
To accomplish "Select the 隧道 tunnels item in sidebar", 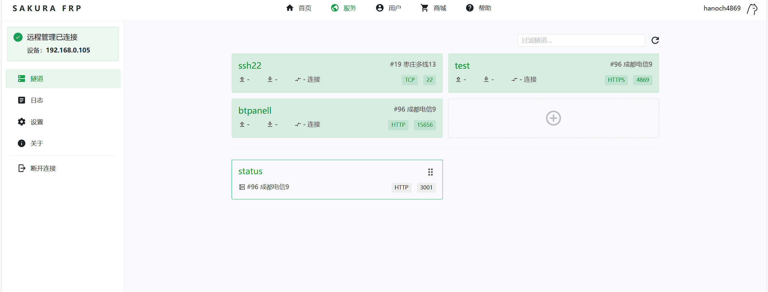I will tap(37, 79).
